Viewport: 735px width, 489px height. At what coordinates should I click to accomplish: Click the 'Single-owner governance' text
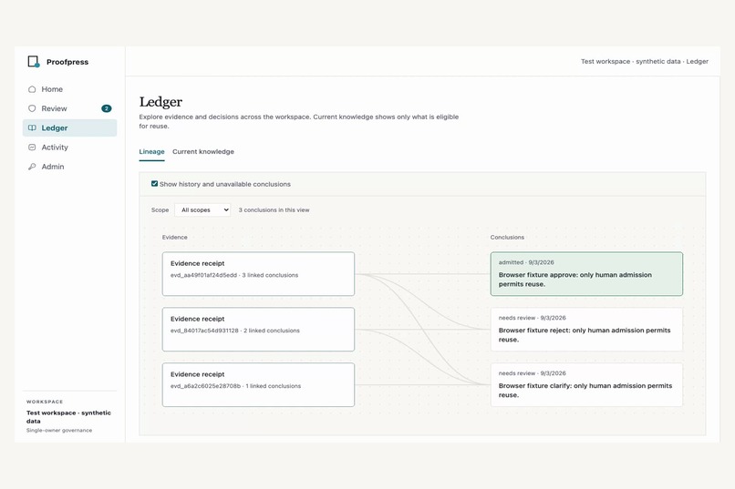(x=59, y=430)
